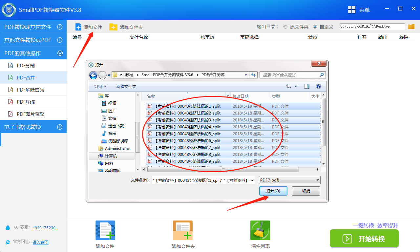Open the recent locations dropdown arrow beside the forward button
Image resolution: width=420 pixels, height=252 pixels.
109,75
